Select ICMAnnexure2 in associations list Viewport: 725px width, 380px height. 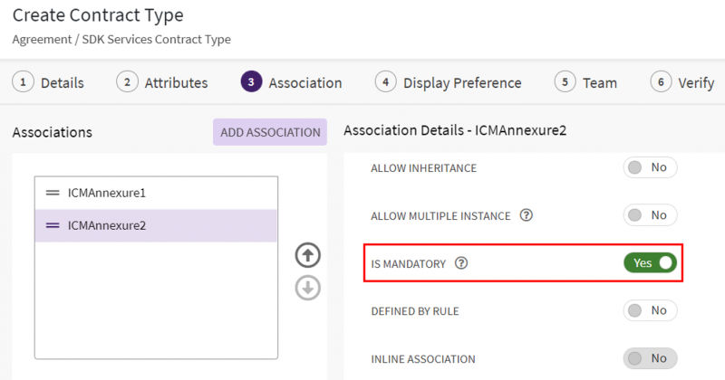pos(107,225)
